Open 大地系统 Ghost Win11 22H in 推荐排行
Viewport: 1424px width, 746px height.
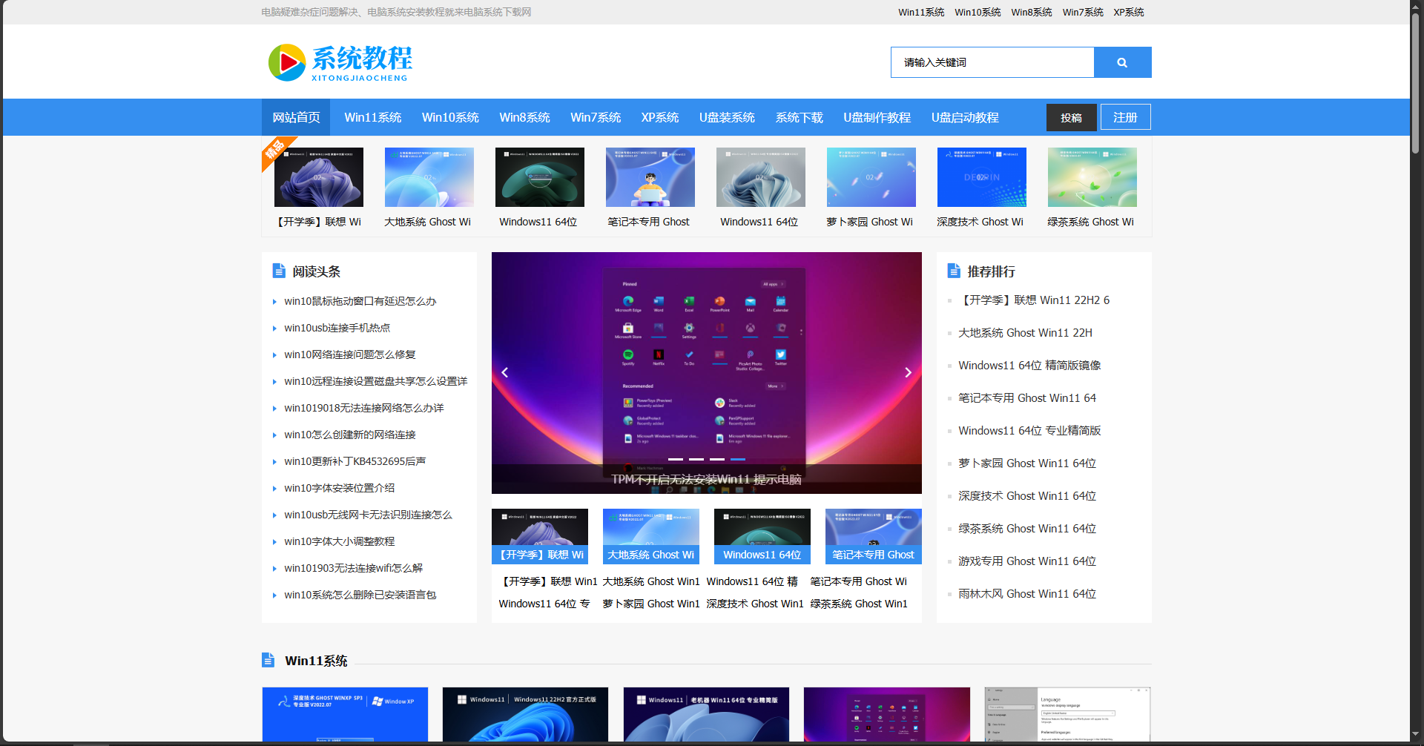1025,332
